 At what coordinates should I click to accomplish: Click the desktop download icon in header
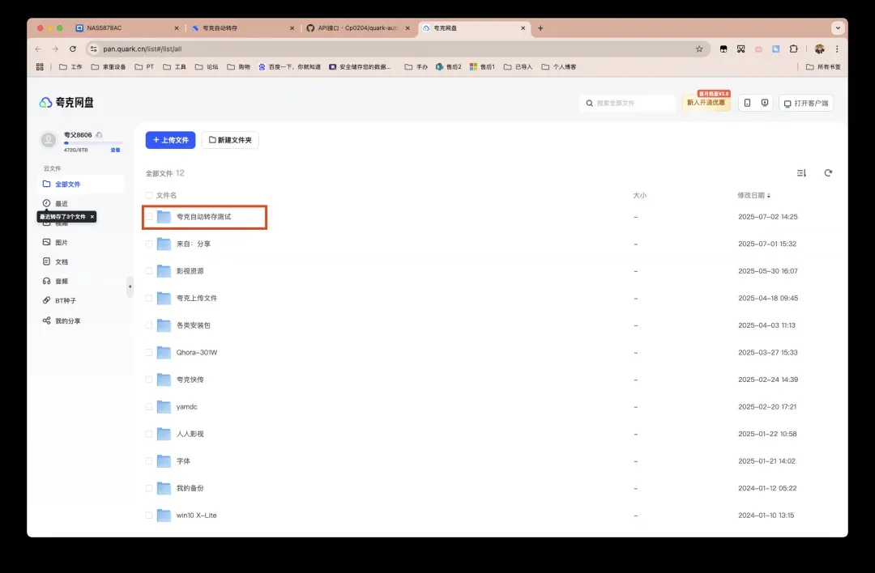click(765, 104)
